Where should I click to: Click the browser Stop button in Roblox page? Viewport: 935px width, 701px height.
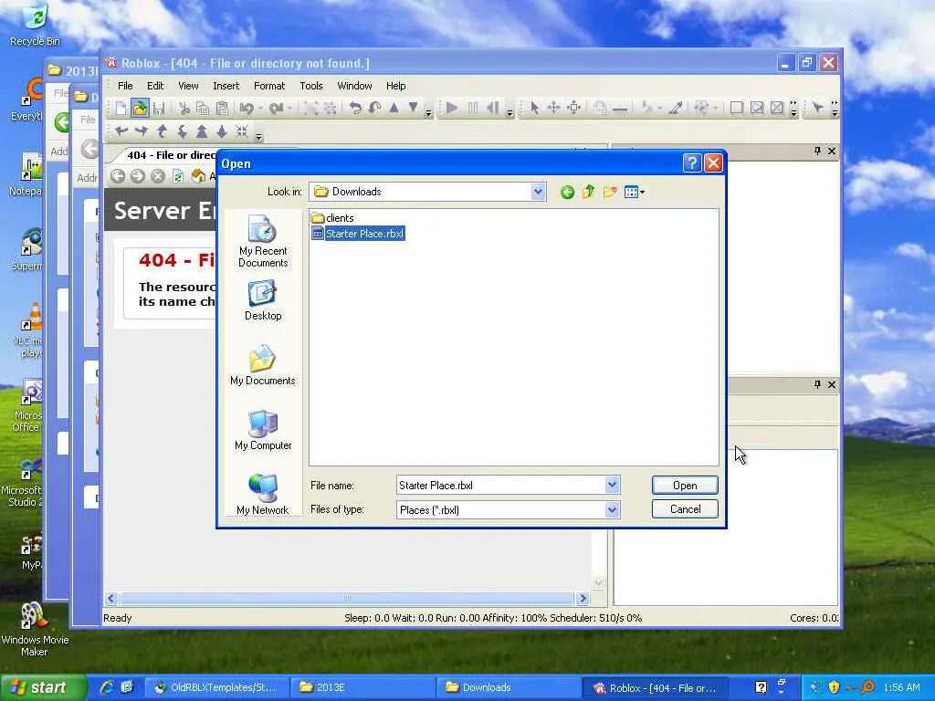[157, 176]
